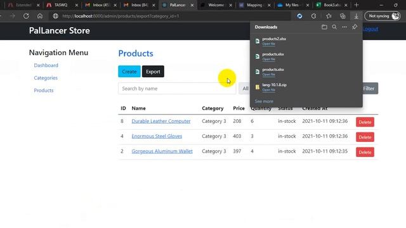Delete the Gorgeous Aluminum Wallet product

(365, 152)
